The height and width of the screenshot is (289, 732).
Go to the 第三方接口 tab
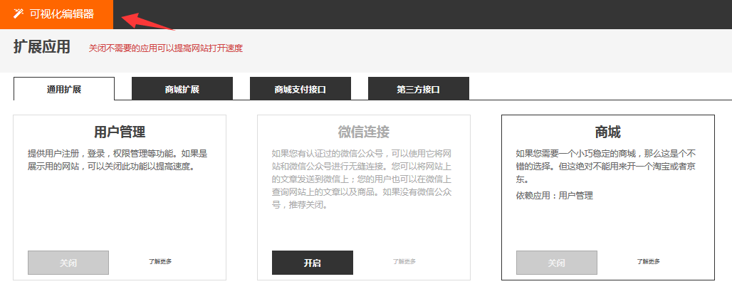pos(418,90)
